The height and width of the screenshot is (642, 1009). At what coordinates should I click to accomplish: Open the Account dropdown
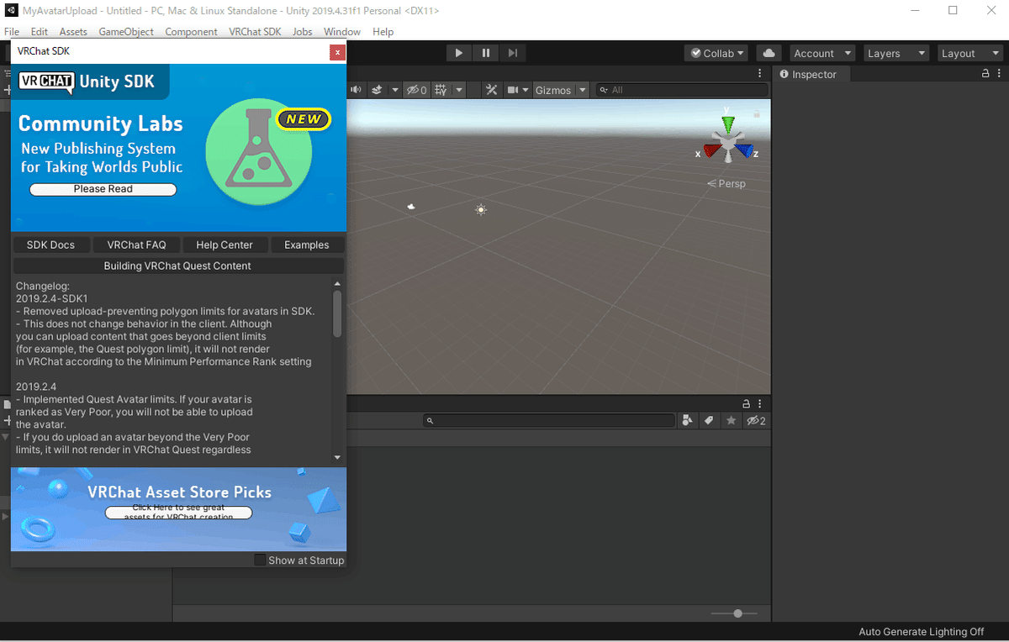click(x=823, y=53)
